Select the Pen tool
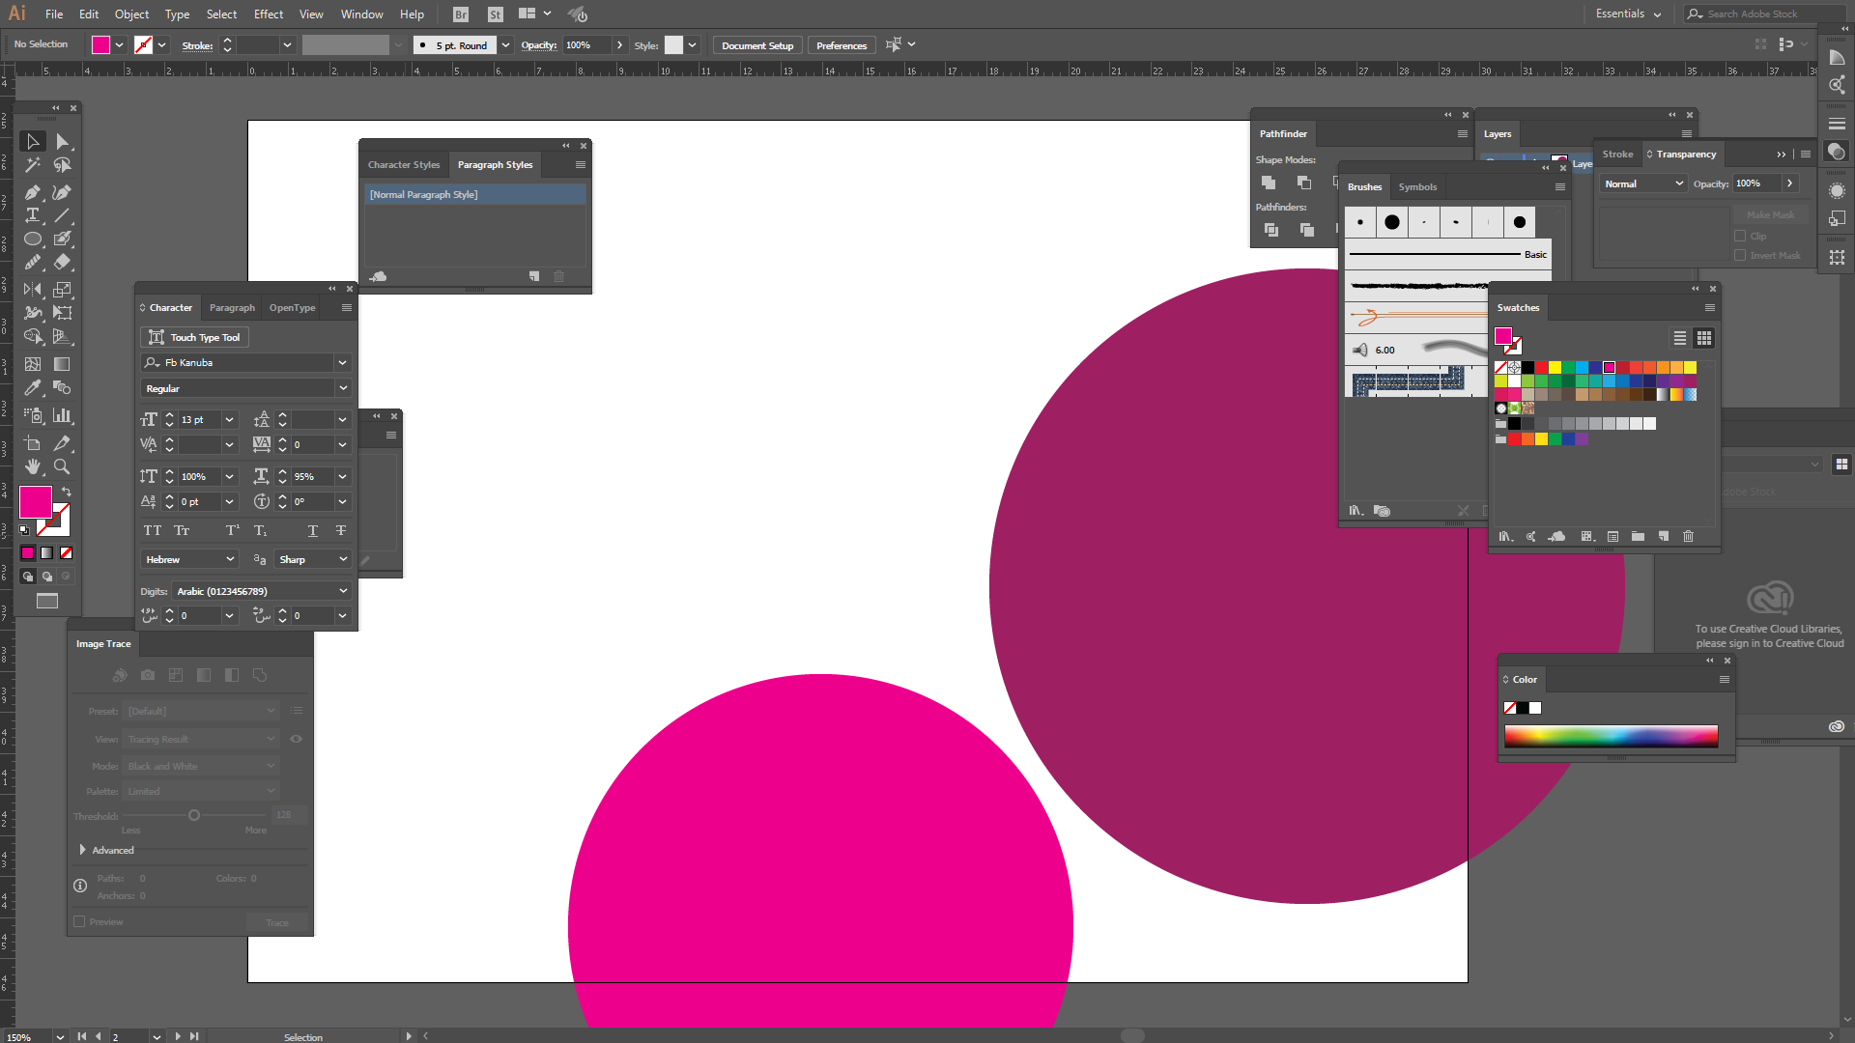1855x1043 pixels. 33,192
